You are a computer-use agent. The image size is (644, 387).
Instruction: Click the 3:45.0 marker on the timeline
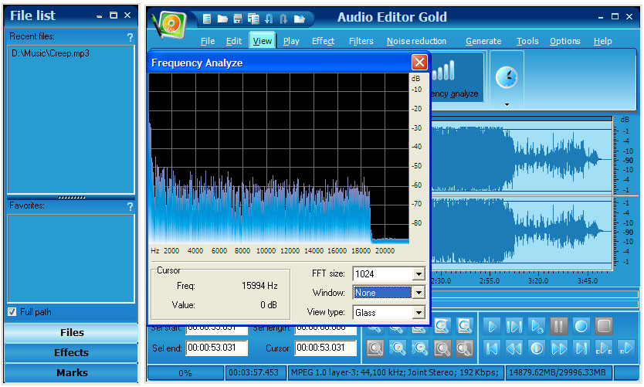coord(588,281)
